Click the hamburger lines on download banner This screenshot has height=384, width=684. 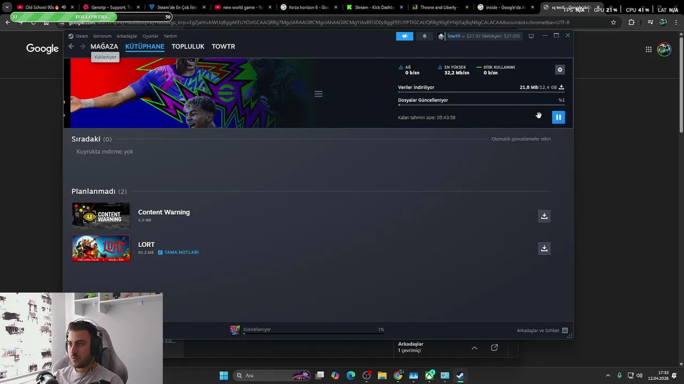click(x=318, y=94)
